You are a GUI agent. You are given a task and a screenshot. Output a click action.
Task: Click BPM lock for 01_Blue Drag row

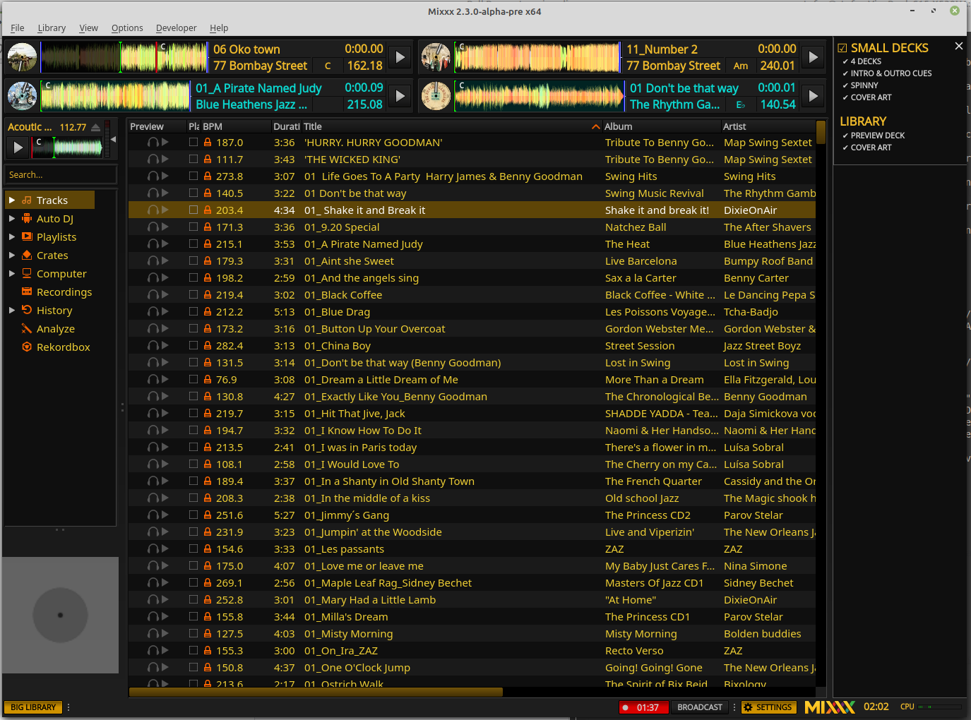pos(208,312)
